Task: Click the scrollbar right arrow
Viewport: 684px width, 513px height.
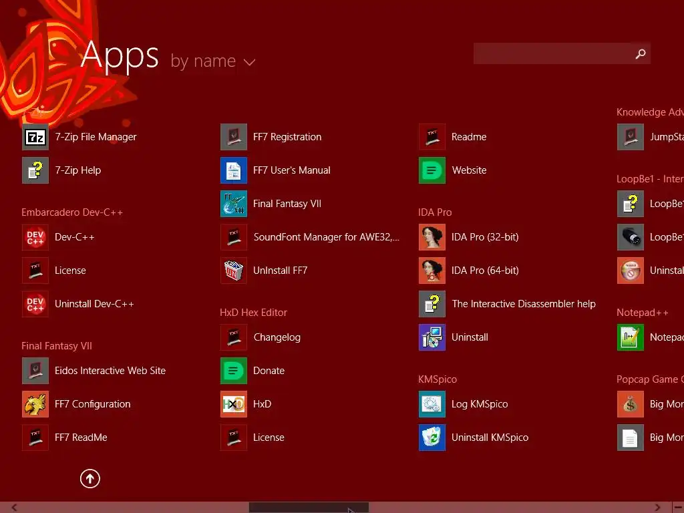Action: coord(657,508)
